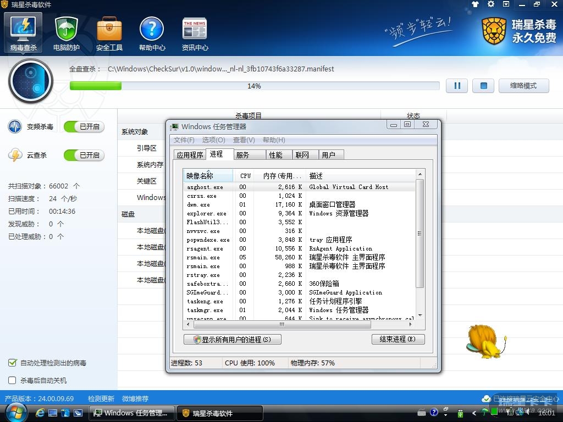Click the shirt skin icon in title bar
The height and width of the screenshot is (422, 563).
[476, 4]
